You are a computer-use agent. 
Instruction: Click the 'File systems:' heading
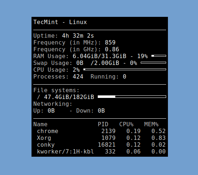pyautogui.click(x=57, y=90)
